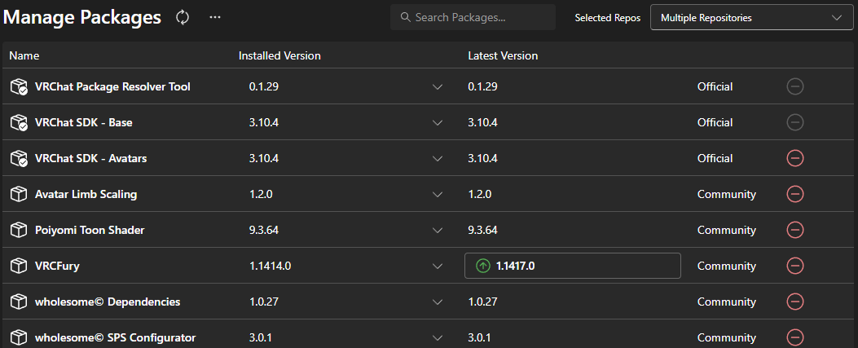858x348 pixels.
Task: Remove the Poiyomi Toon Shader package
Action: [x=795, y=230]
